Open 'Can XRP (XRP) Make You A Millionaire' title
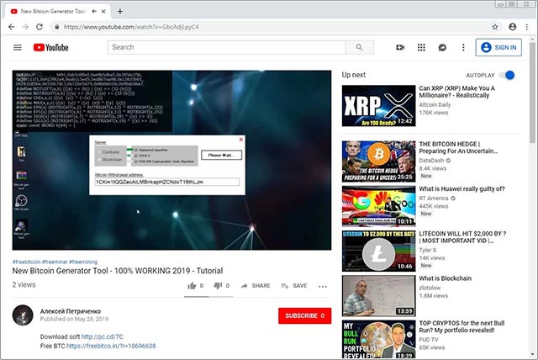This screenshot has width=538, height=360. coord(457,92)
